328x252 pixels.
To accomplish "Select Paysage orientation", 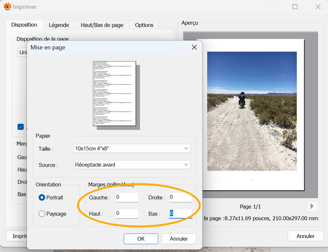I will tap(42, 214).
